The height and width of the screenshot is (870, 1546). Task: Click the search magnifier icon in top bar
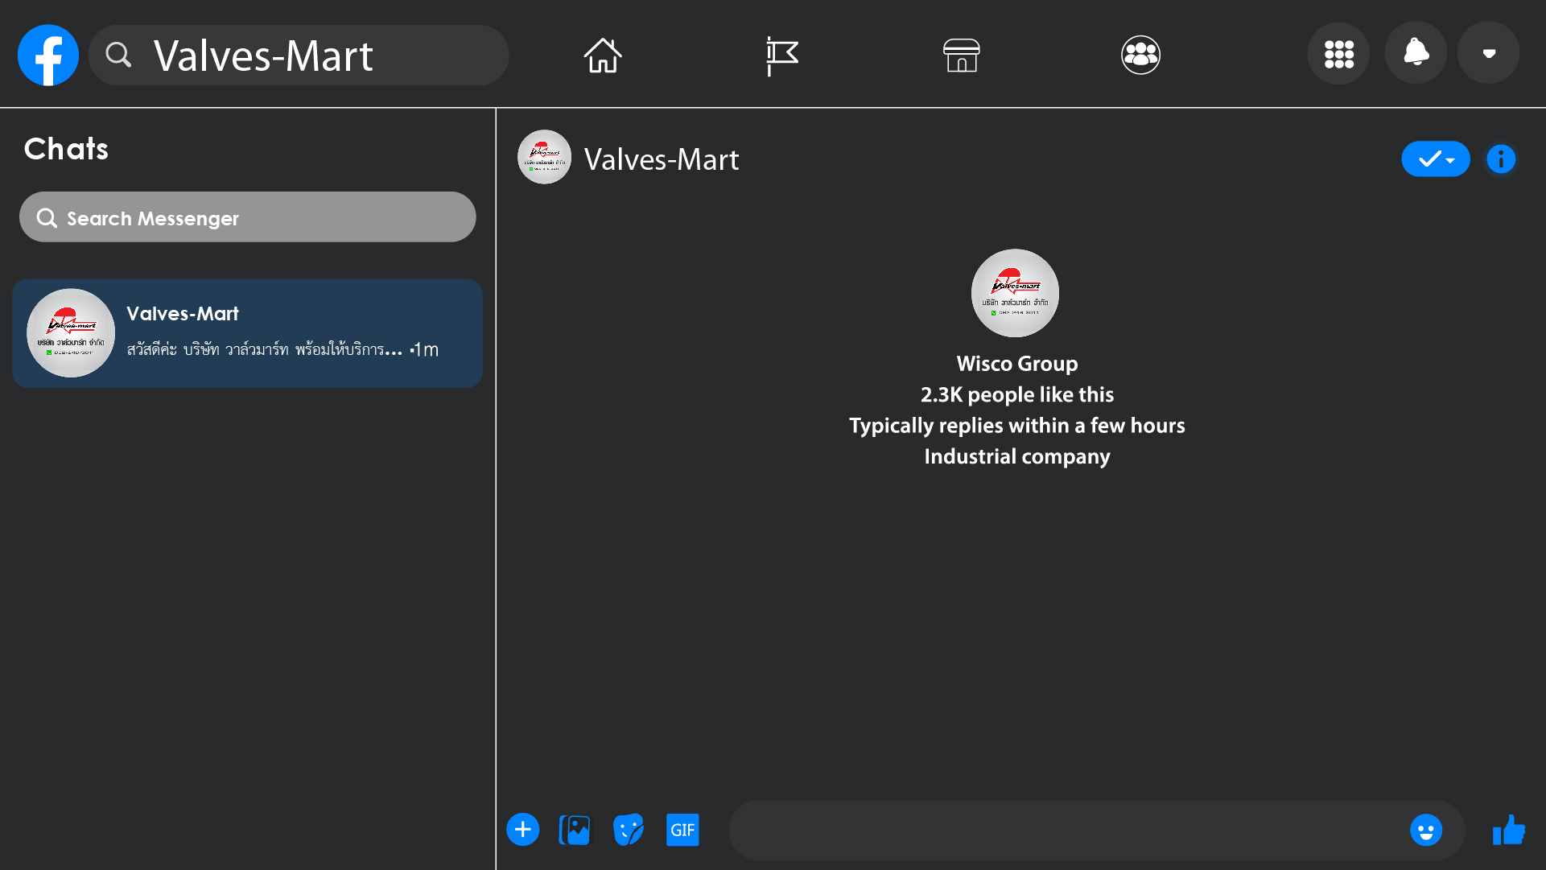118,55
